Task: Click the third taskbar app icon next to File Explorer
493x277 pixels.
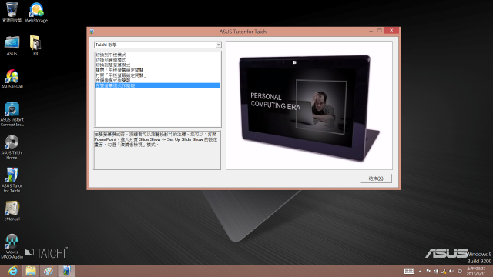Action: pos(48,271)
